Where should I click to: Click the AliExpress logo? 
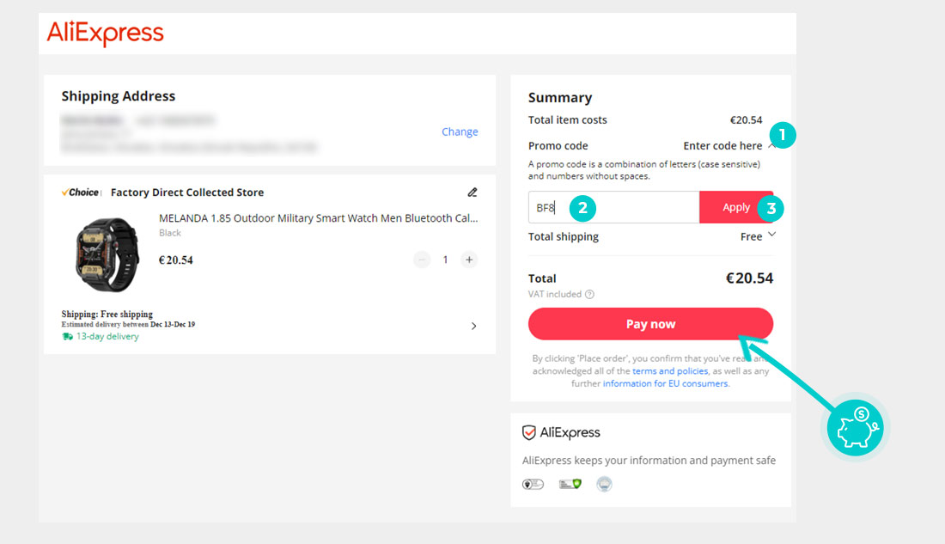coord(106,33)
